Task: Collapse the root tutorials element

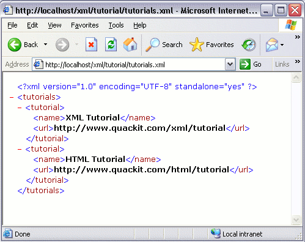Action: pos(12,97)
